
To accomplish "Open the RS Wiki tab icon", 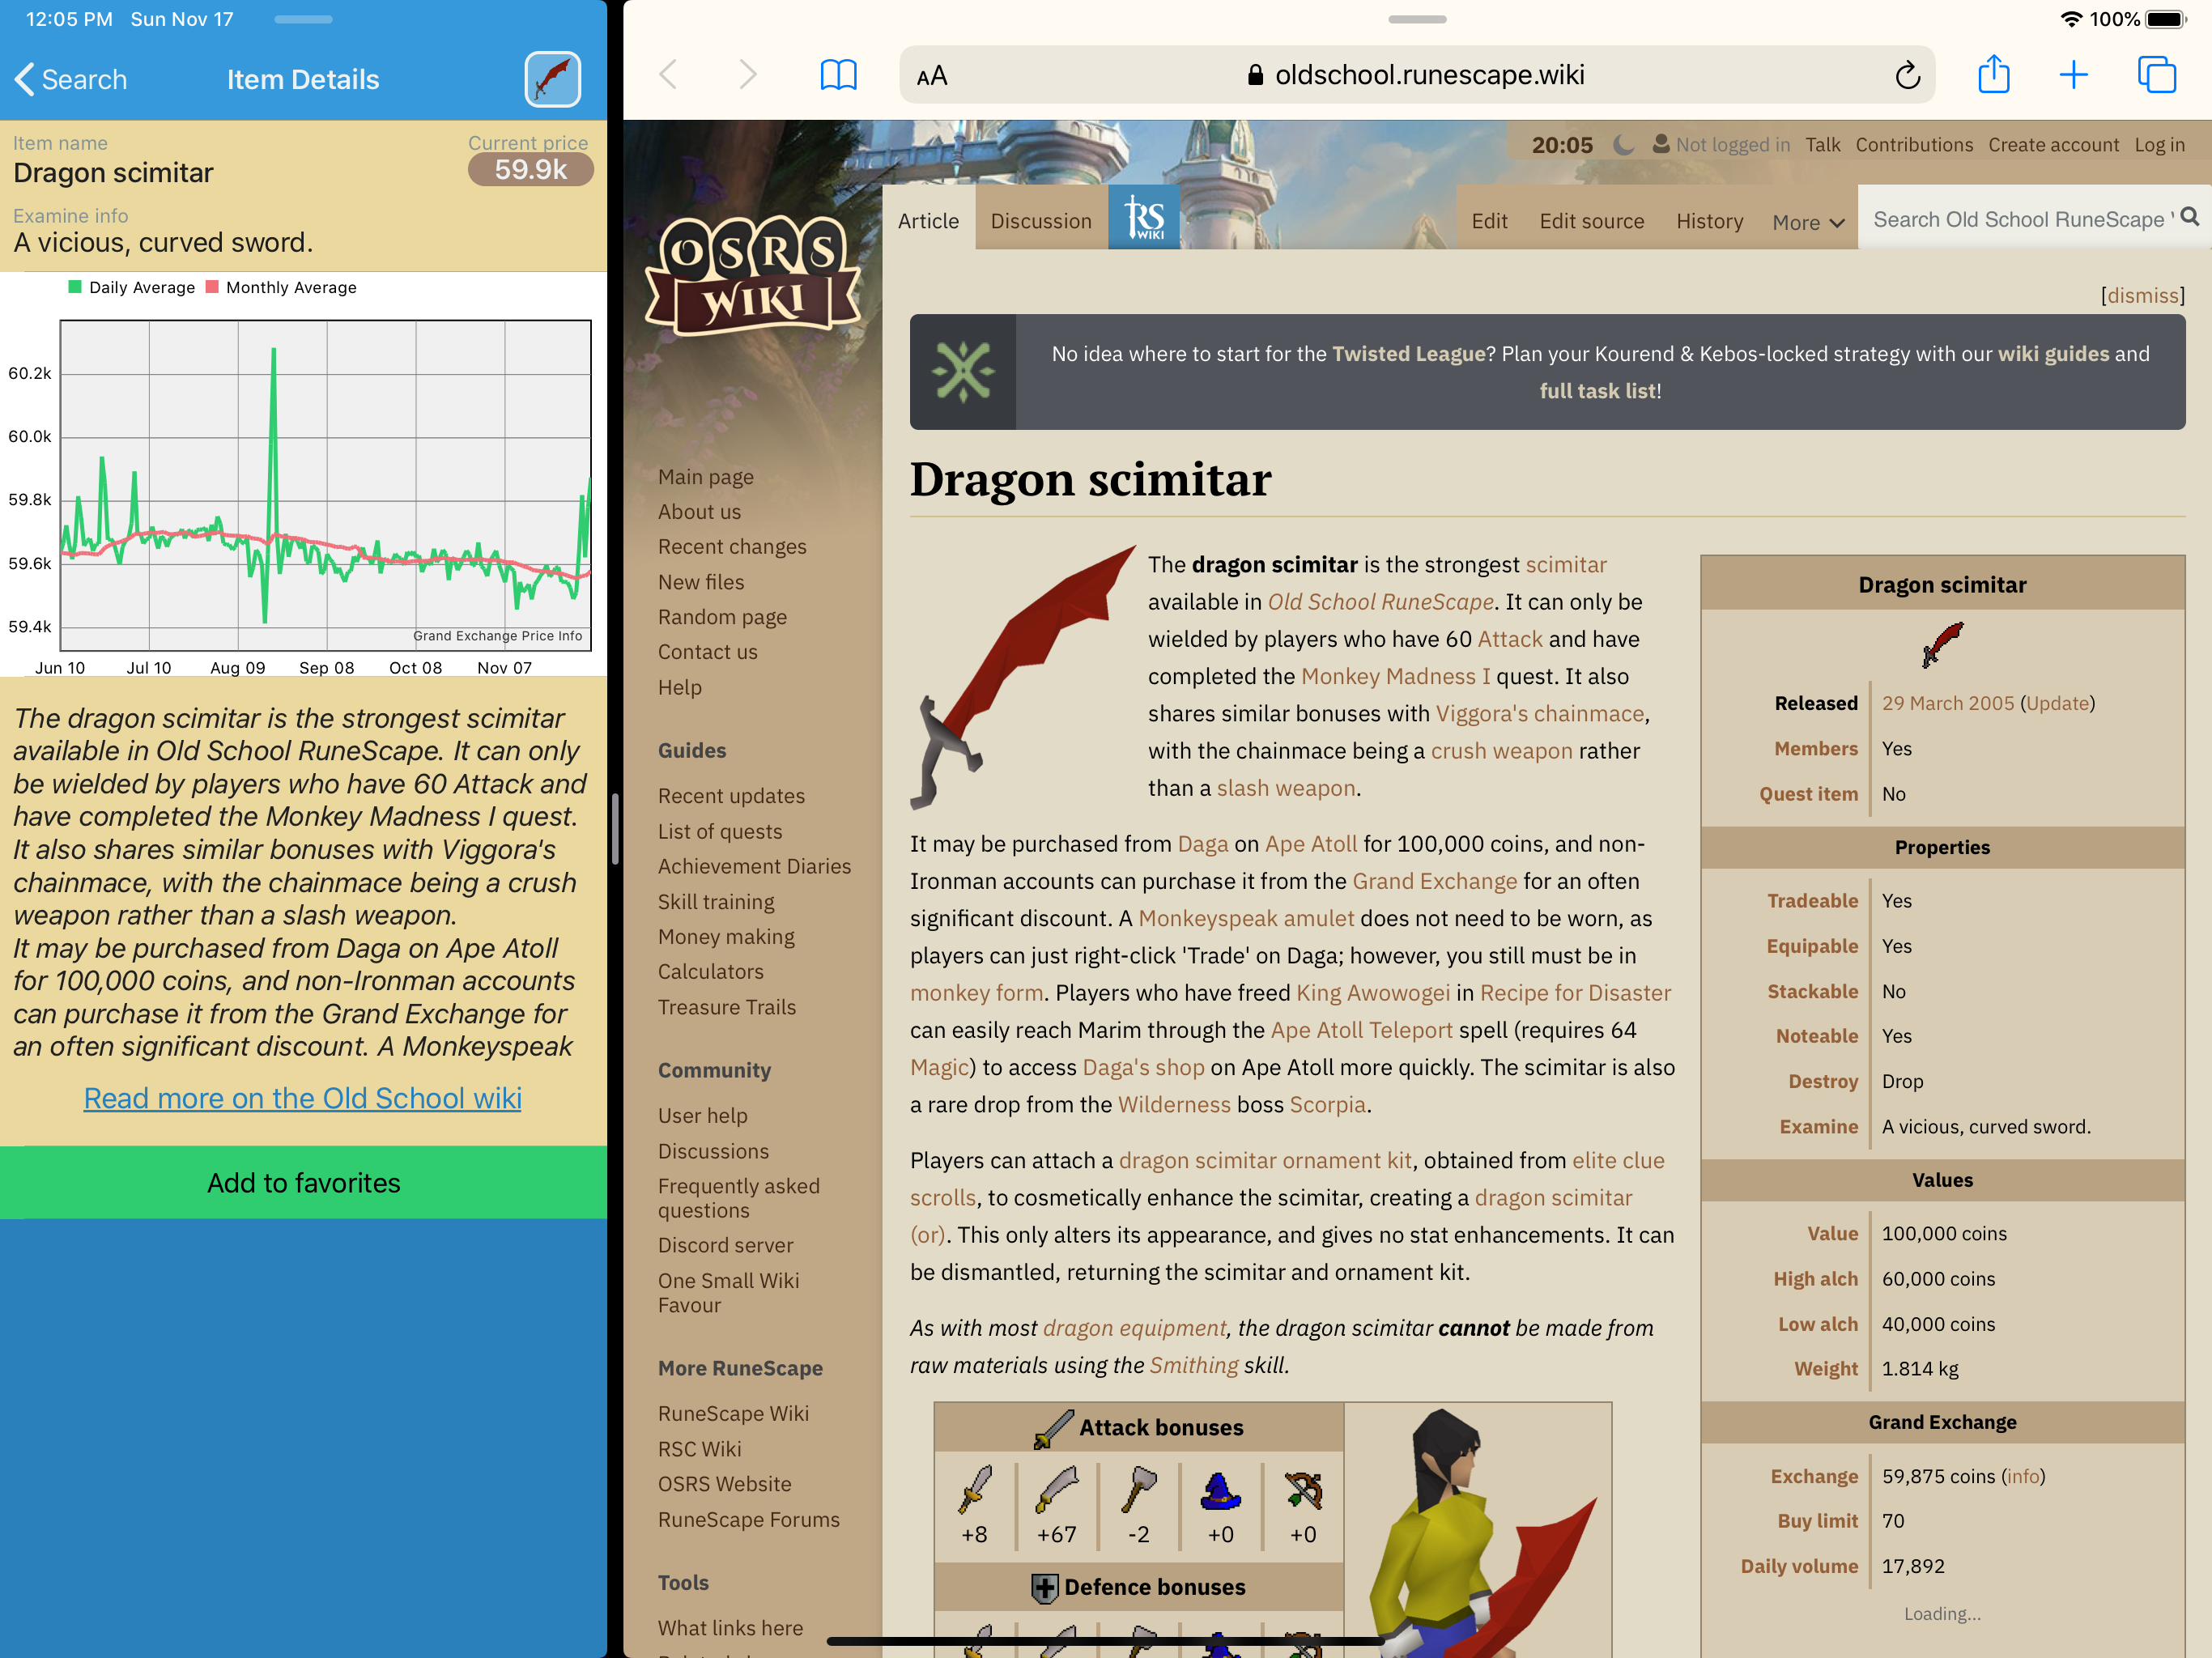I will 1143,217.
